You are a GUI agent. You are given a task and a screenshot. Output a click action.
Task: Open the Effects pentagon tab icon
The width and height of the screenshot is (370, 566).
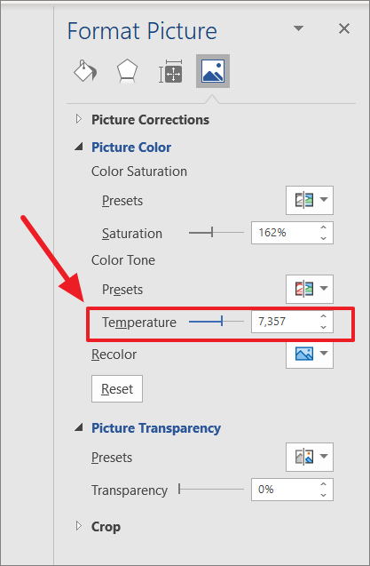(x=127, y=71)
